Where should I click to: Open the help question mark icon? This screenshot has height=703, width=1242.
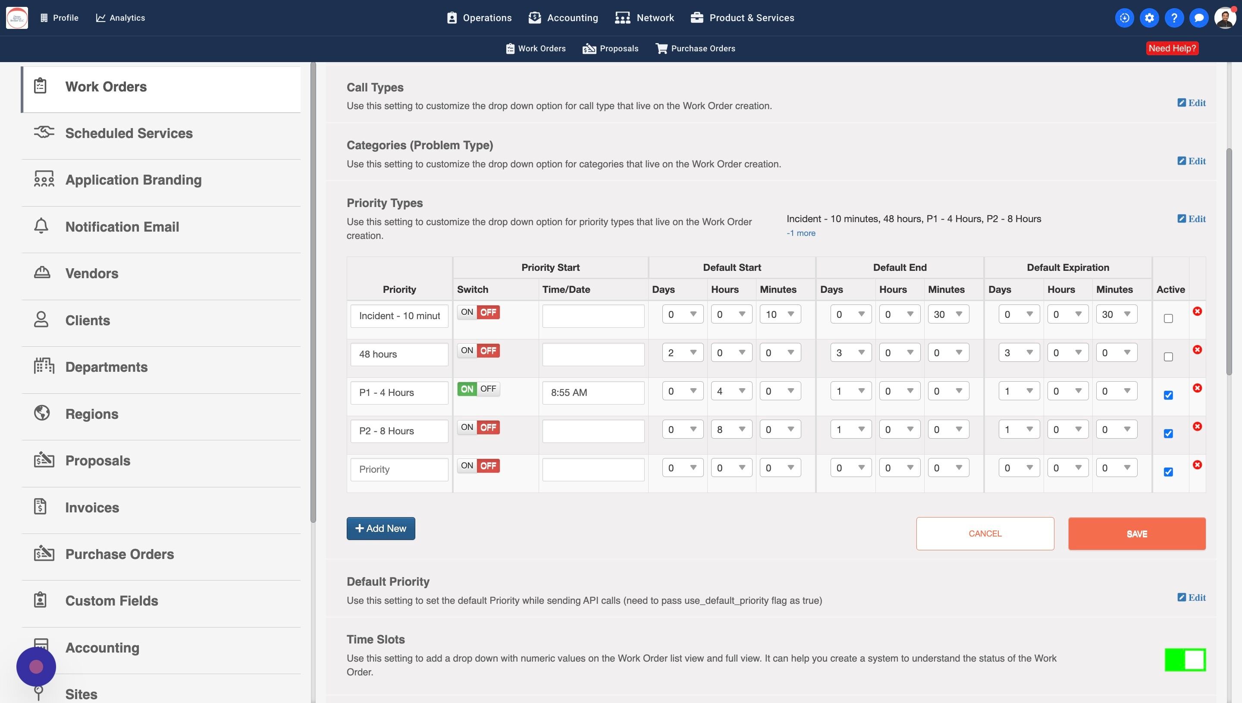click(x=1174, y=18)
